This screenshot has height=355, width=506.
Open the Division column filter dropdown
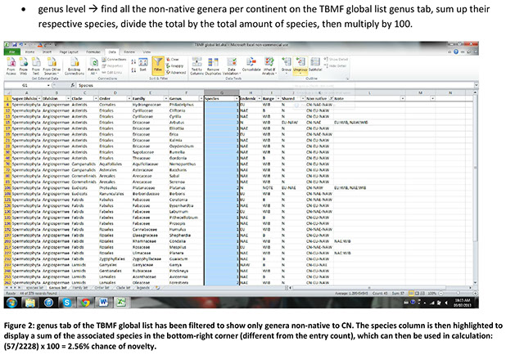click(68, 98)
